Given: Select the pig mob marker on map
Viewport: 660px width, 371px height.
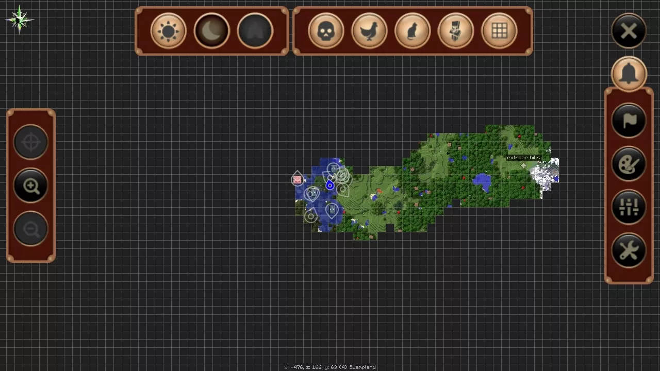Looking at the screenshot, I should click(297, 179).
